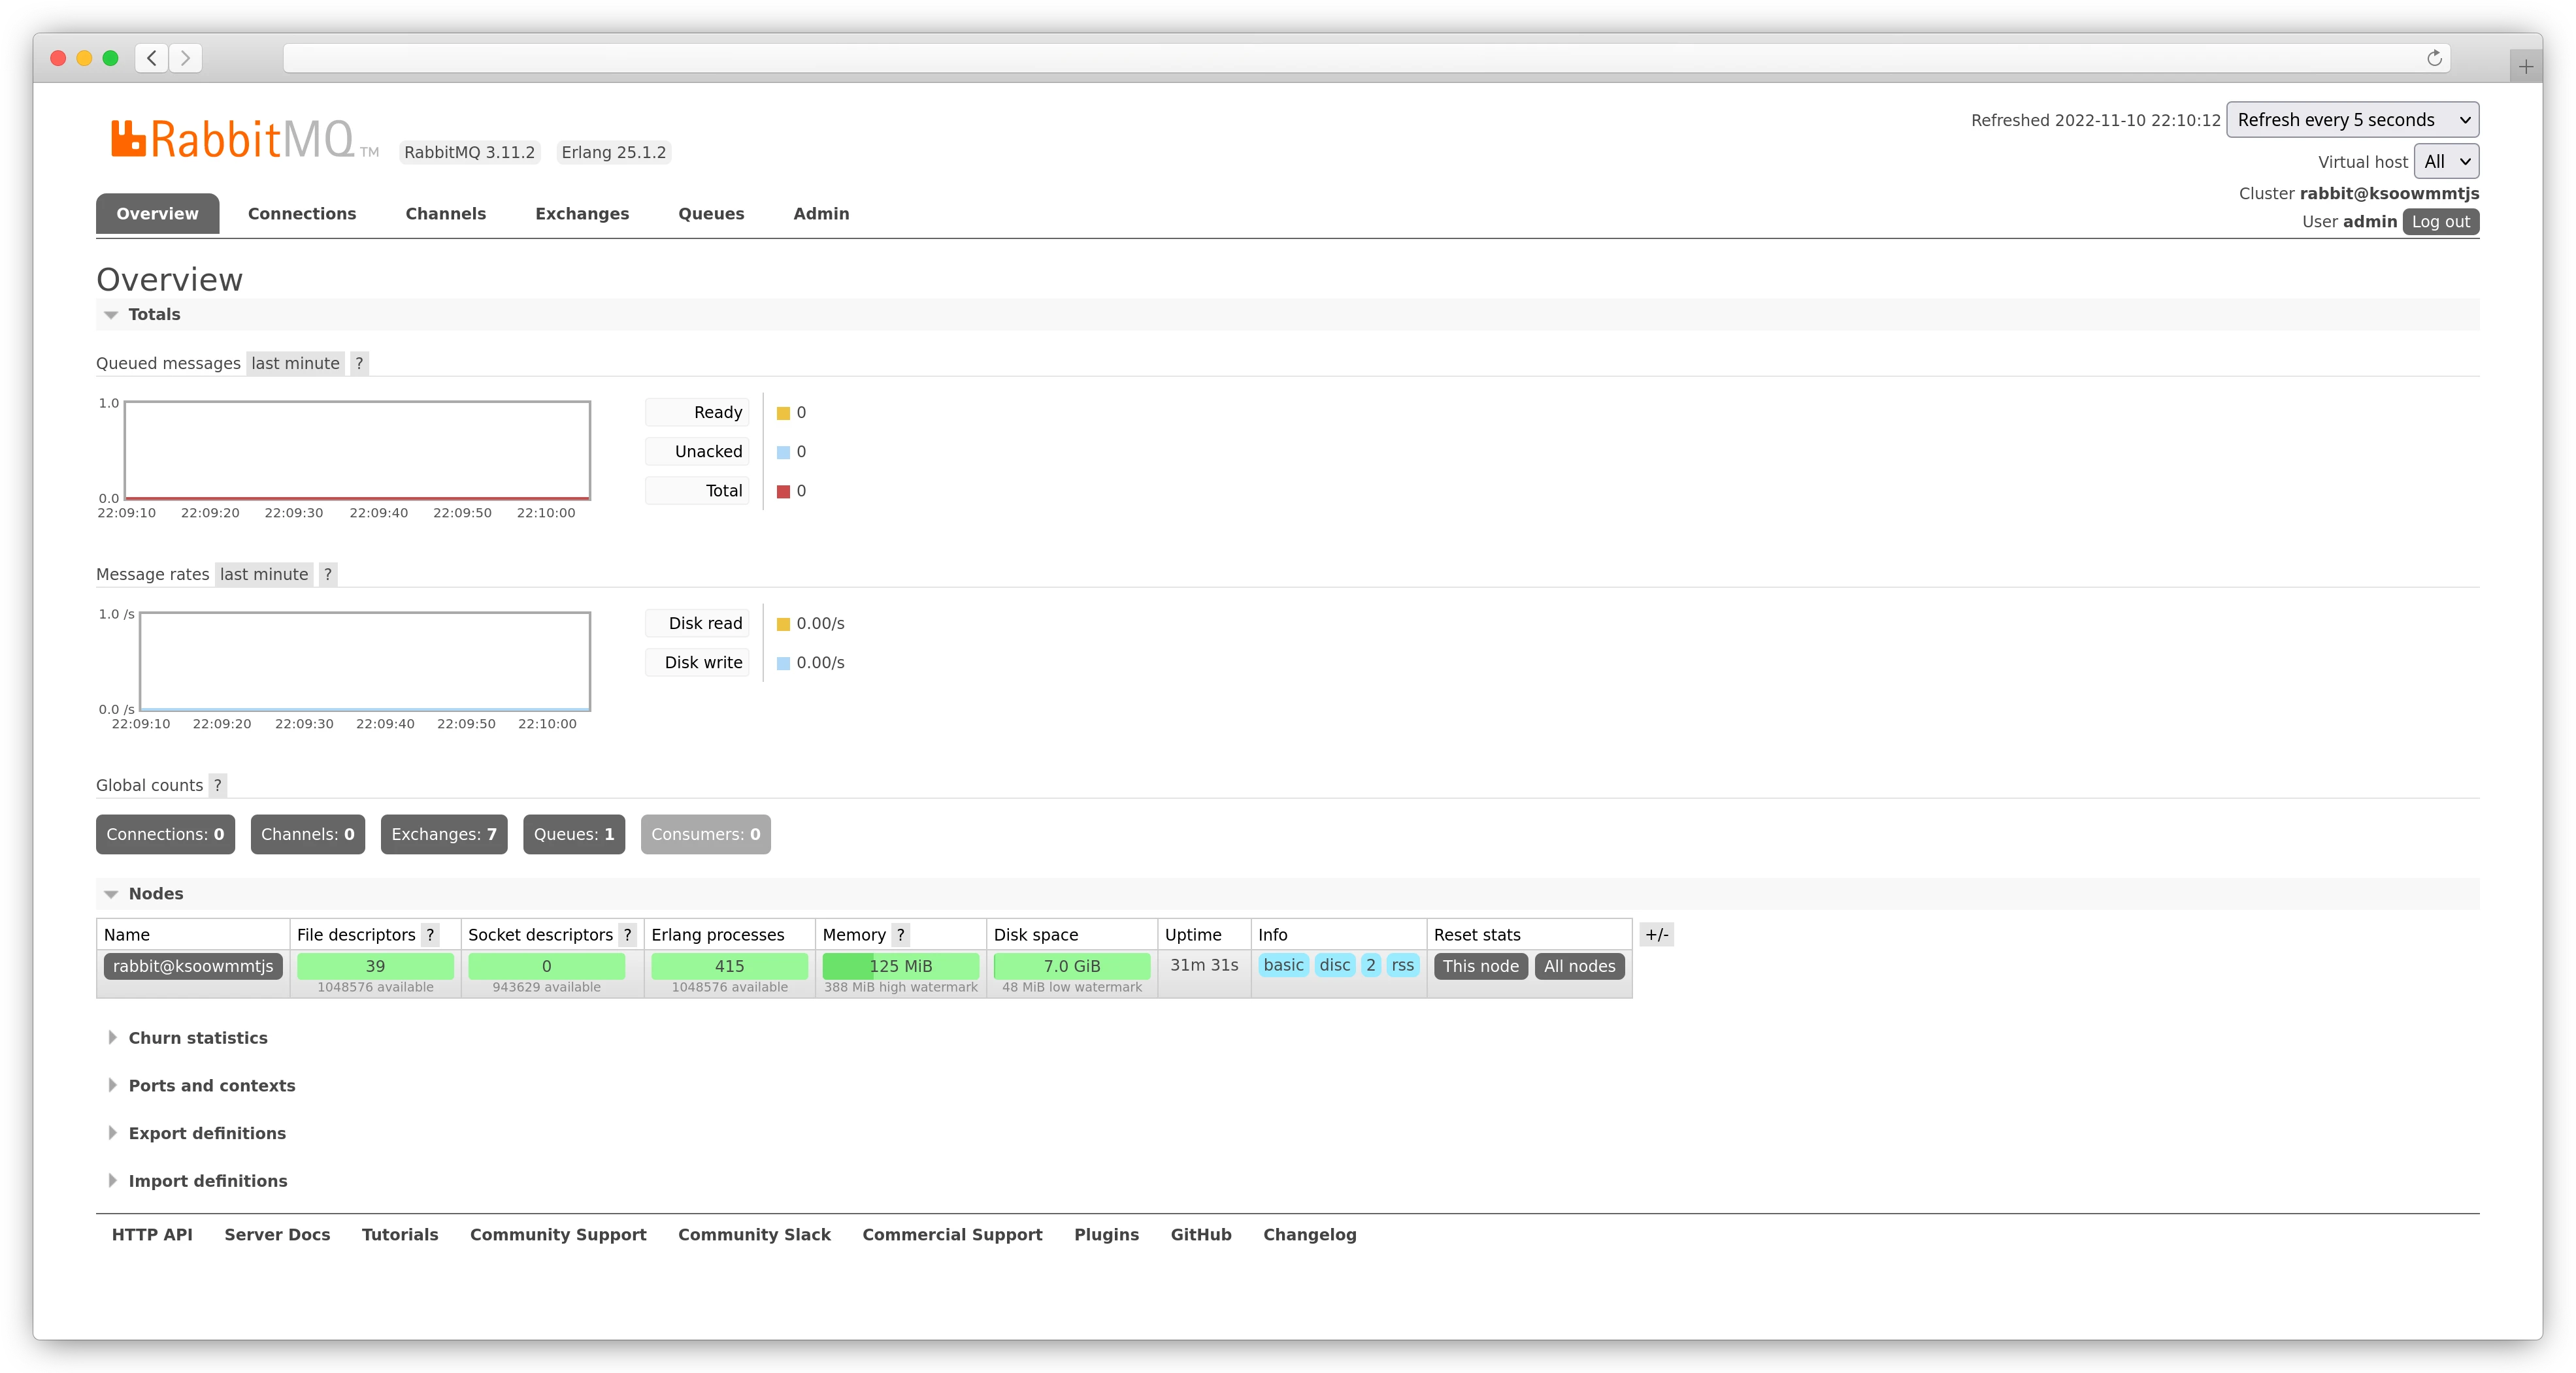Reload the page with the refresh icon
Viewport: 2576px width, 1373px height.
click(2434, 58)
